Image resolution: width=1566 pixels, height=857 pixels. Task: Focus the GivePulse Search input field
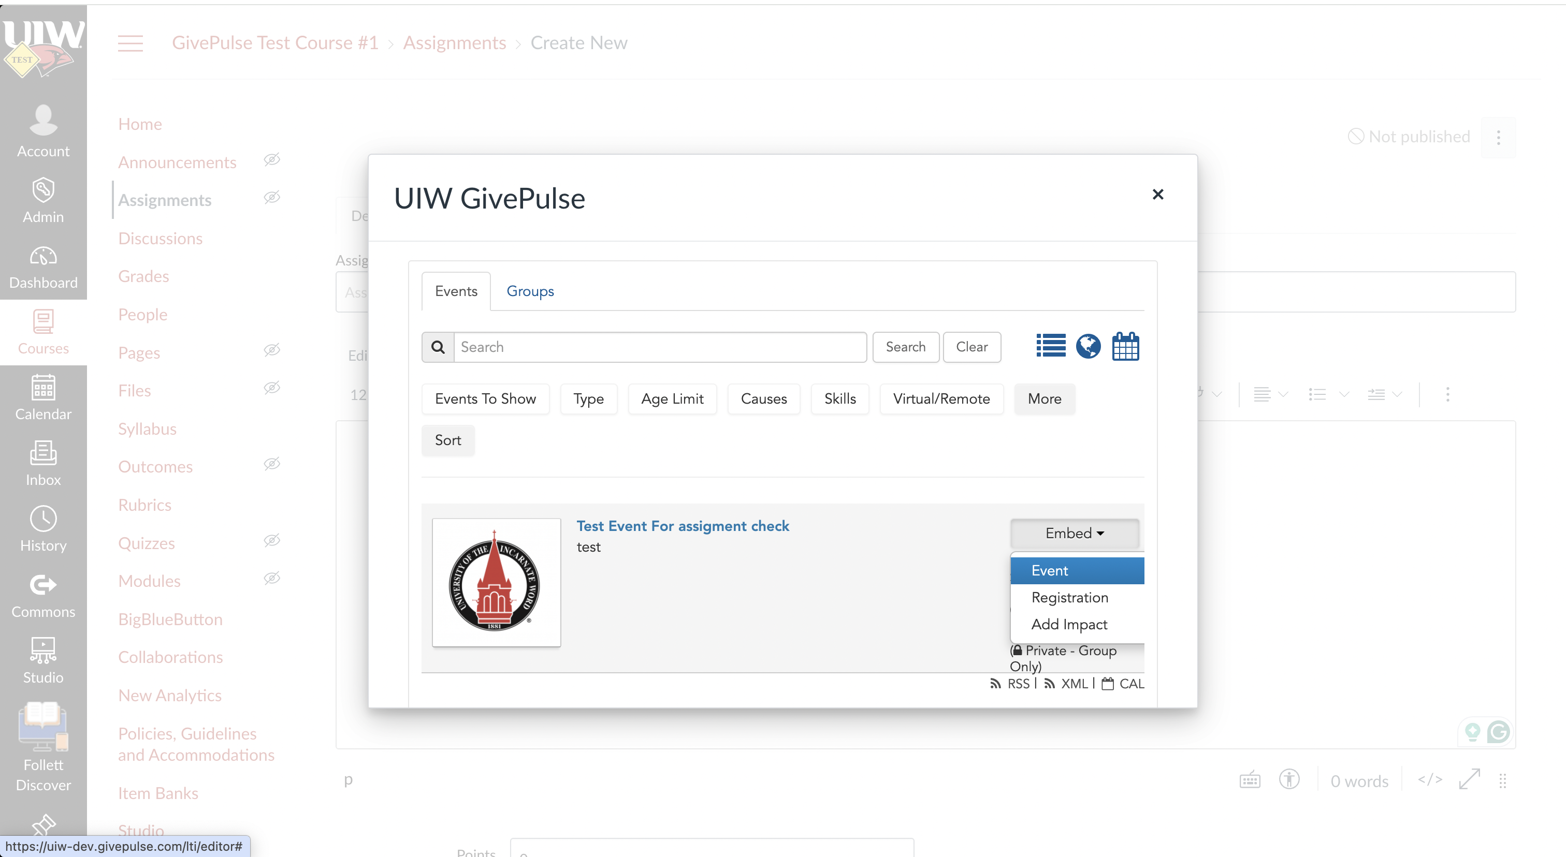tap(660, 347)
